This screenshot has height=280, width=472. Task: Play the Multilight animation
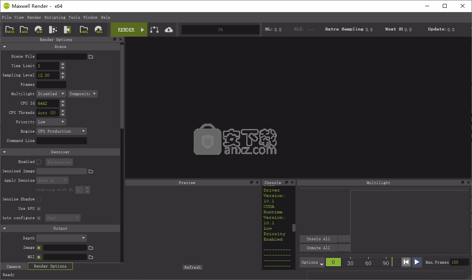[417, 262]
